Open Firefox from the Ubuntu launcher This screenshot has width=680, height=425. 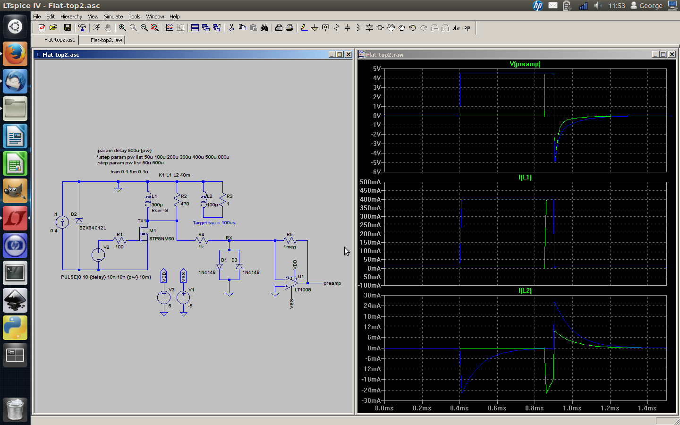(x=15, y=54)
